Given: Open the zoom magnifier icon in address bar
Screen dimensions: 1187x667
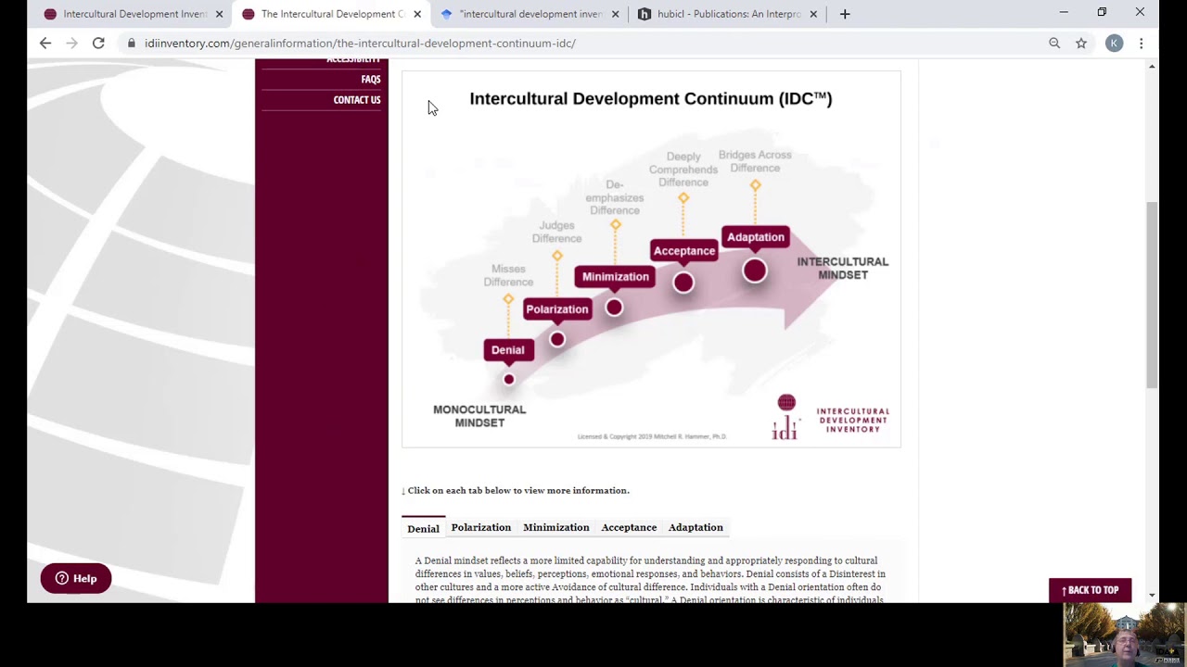Looking at the screenshot, I should (x=1054, y=43).
